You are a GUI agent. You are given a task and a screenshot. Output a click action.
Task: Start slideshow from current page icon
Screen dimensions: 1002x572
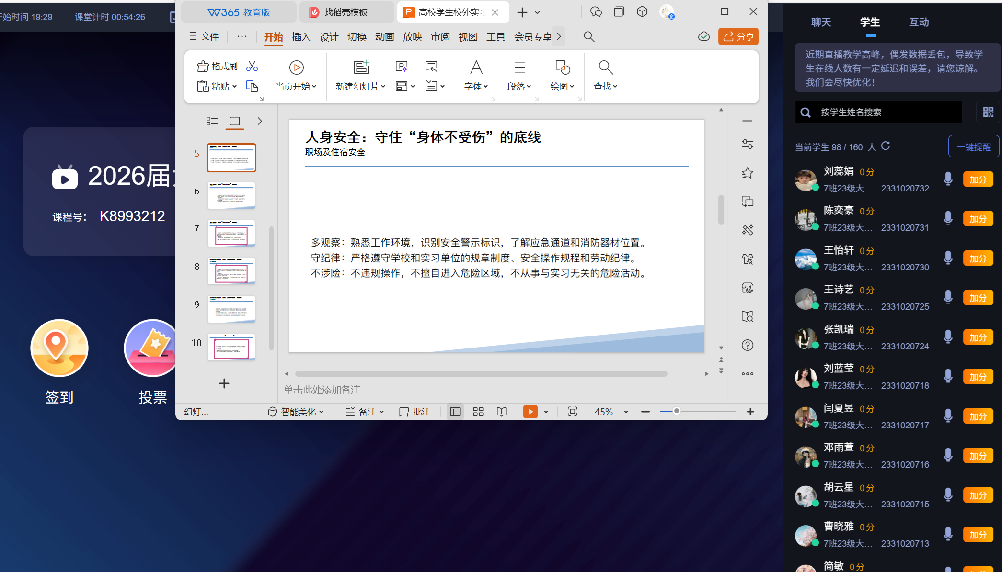point(296,67)
